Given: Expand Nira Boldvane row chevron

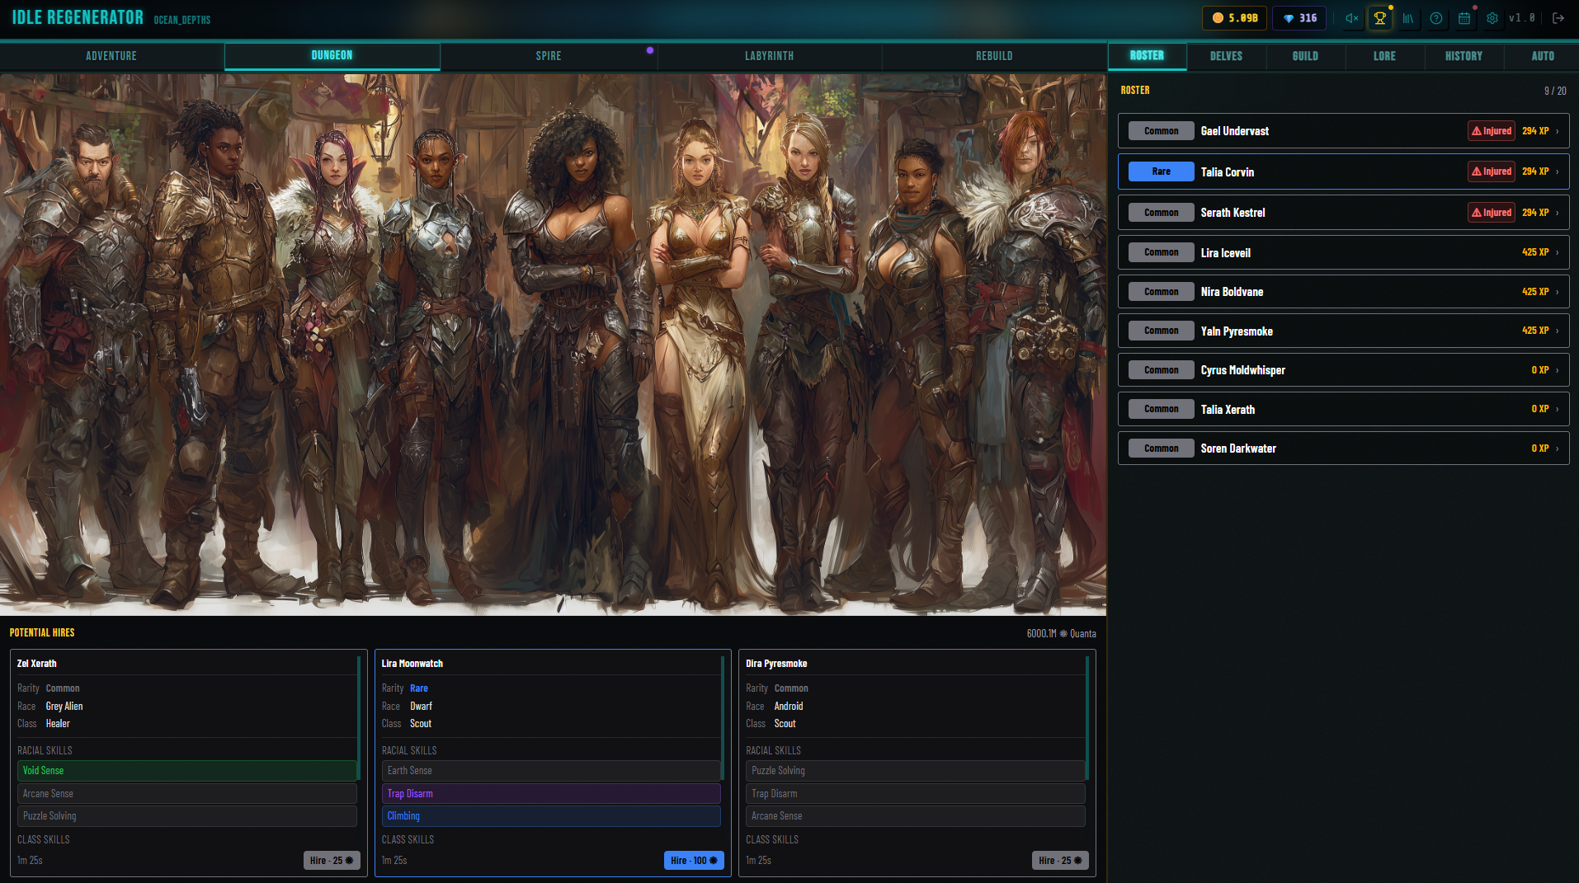Looking at the screenshot, I should coord(1558,292).
